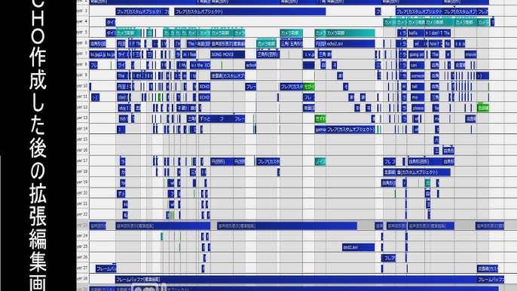This screenshot has width=517, height=291.
Task: Select the rectangle figure clip at start of Layer 6
Action: click(x=98, y=44)
